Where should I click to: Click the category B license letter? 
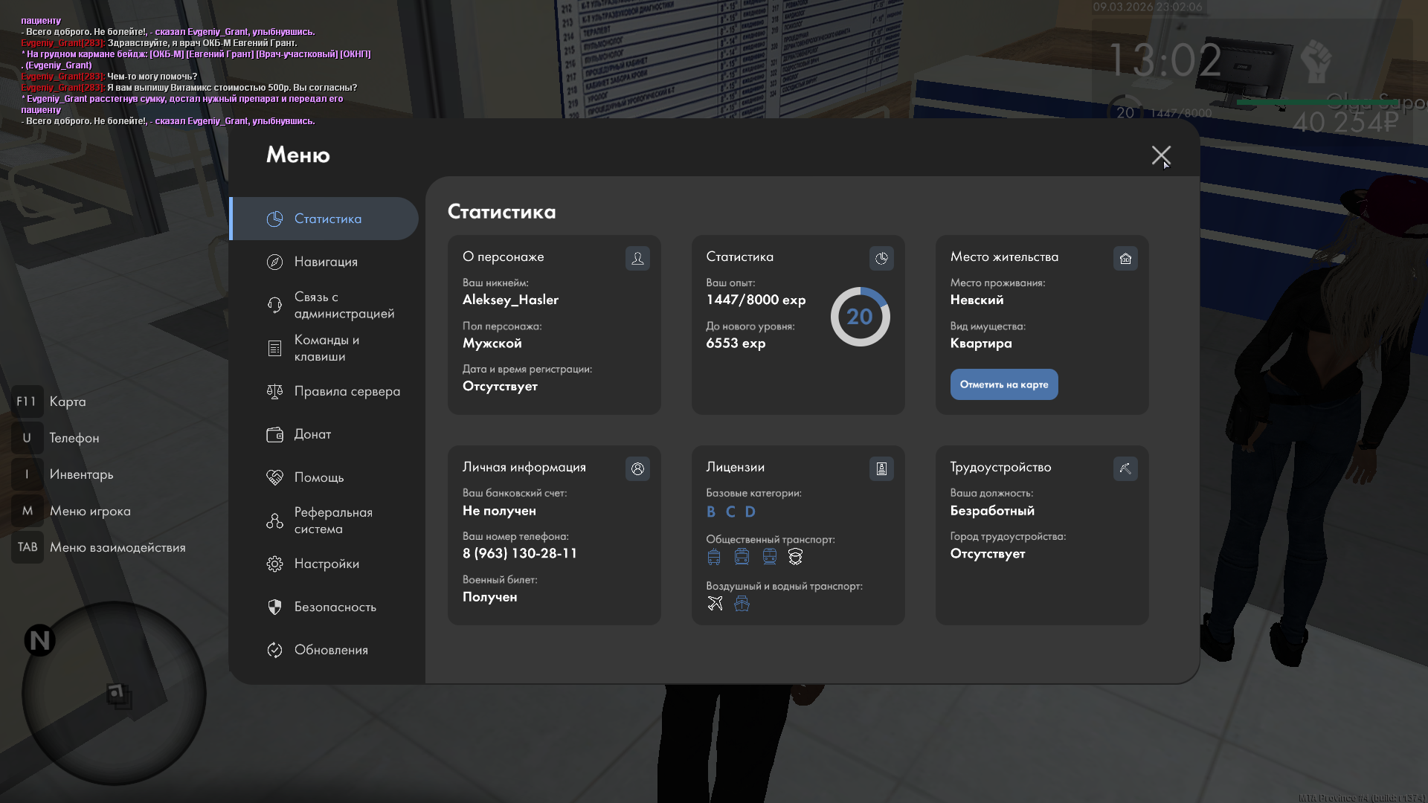(x=711, y=512)
